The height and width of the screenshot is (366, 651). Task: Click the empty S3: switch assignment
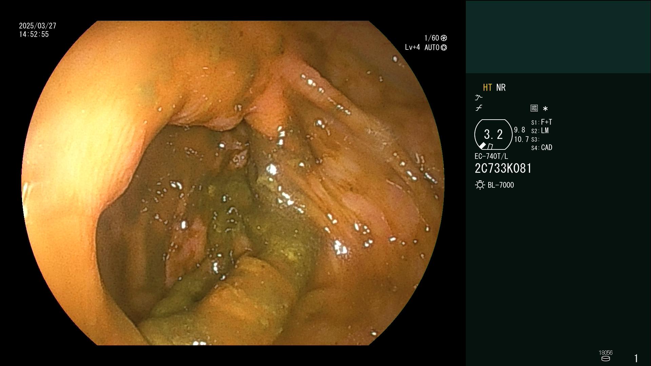[x=535, y=140]
